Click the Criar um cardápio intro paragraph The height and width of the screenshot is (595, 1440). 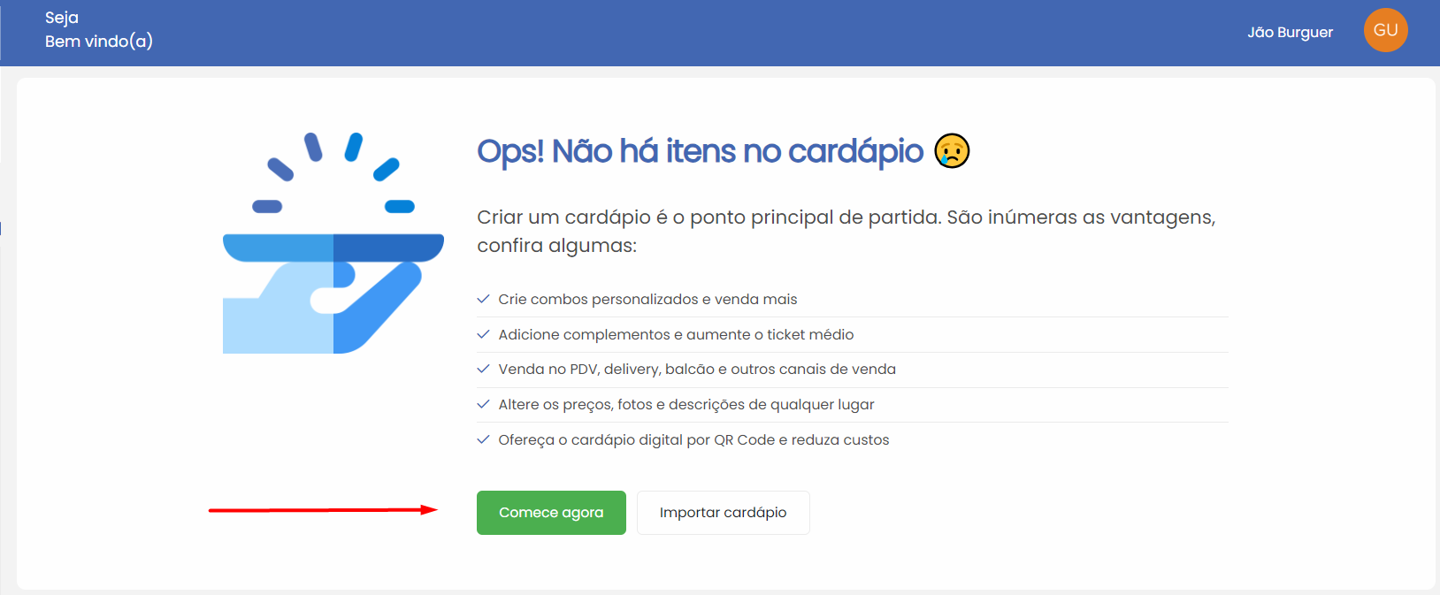tap(846, 231)
